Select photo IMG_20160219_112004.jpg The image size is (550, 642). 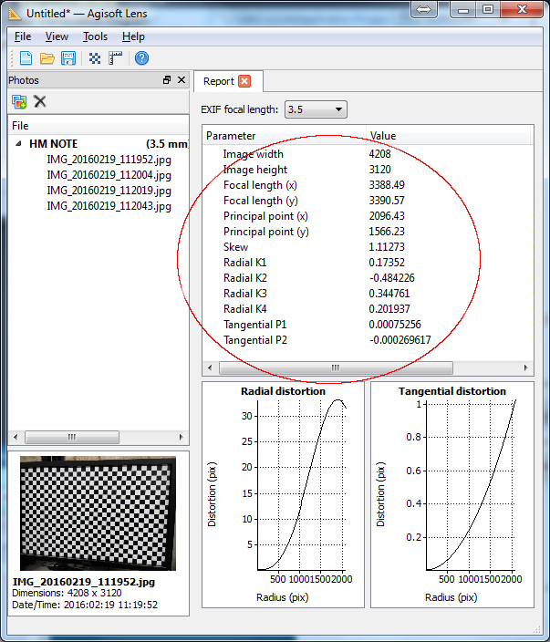pyautogui.click(x=109, y=175)
